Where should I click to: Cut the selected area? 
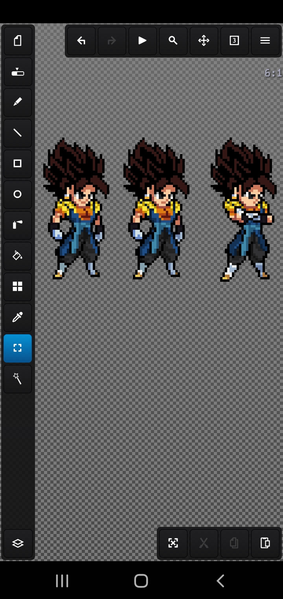click(204, 543)
